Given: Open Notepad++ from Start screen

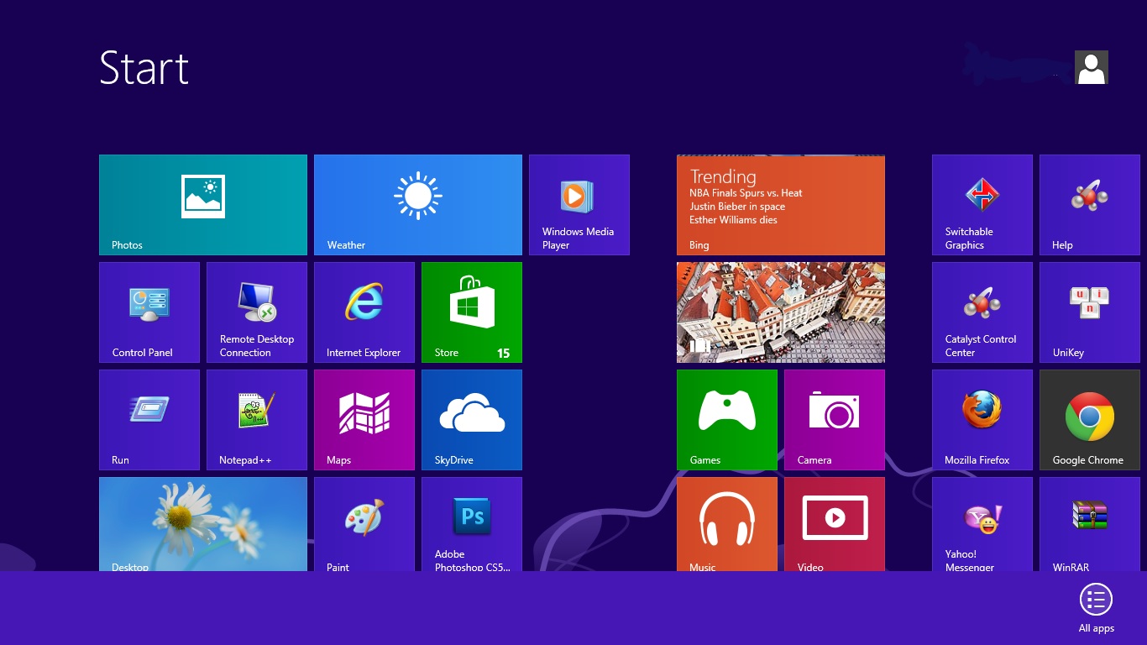Looking at the screenshot, I should 256,419.
